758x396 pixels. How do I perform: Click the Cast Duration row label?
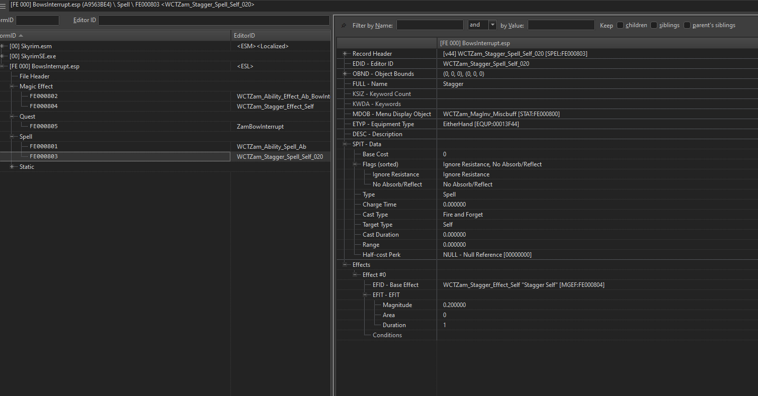(381, 235)
